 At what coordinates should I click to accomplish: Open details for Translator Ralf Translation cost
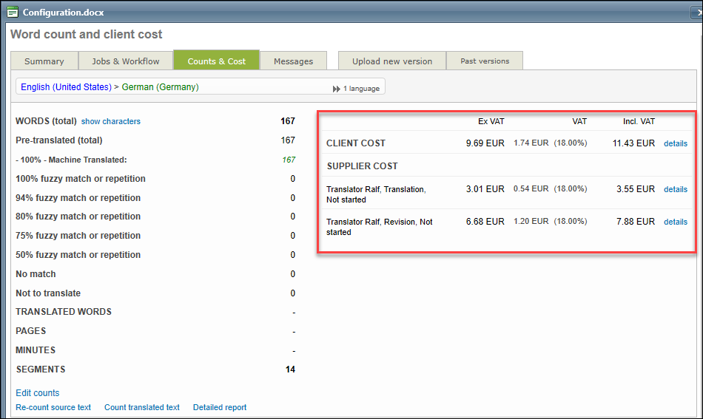point(675,189)
